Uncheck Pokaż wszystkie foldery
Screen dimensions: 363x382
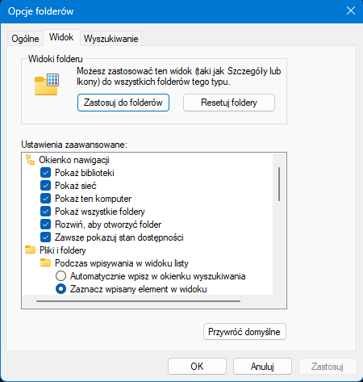coord(45,212)
